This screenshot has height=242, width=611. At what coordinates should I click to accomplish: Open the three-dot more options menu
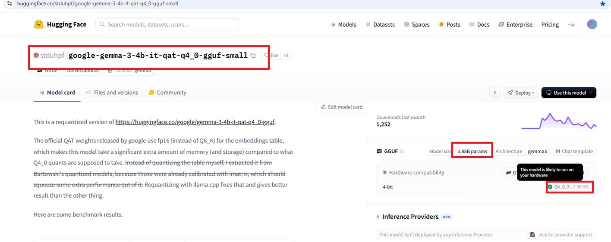pyautogui.click(x=494, y=93)
